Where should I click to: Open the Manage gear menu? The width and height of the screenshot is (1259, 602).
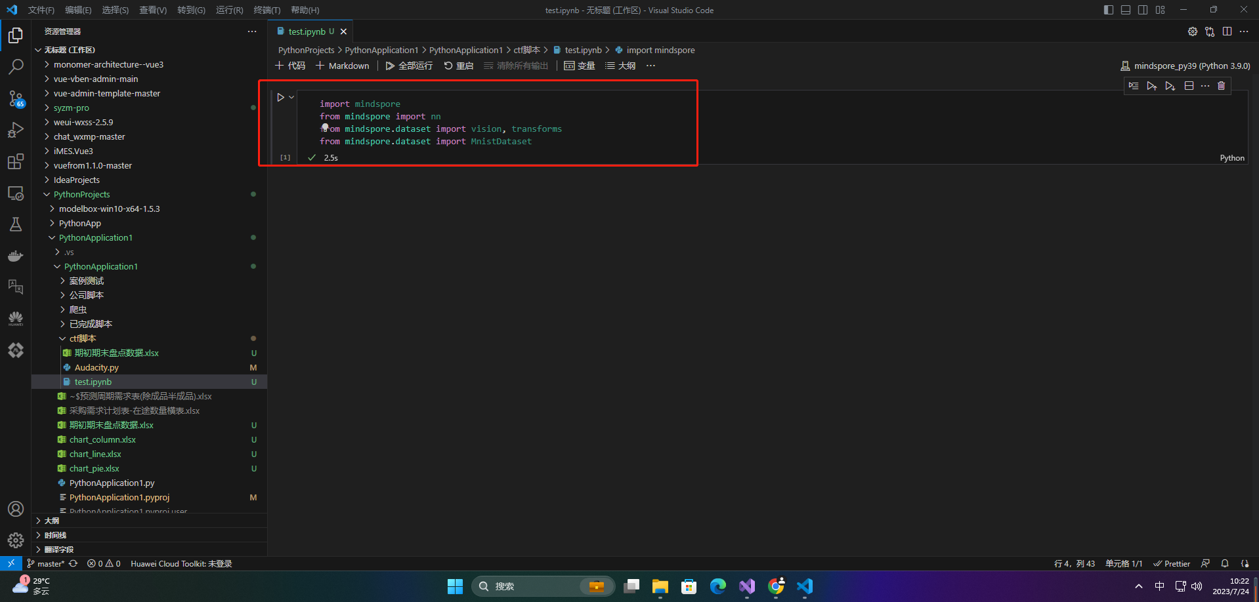16,540
